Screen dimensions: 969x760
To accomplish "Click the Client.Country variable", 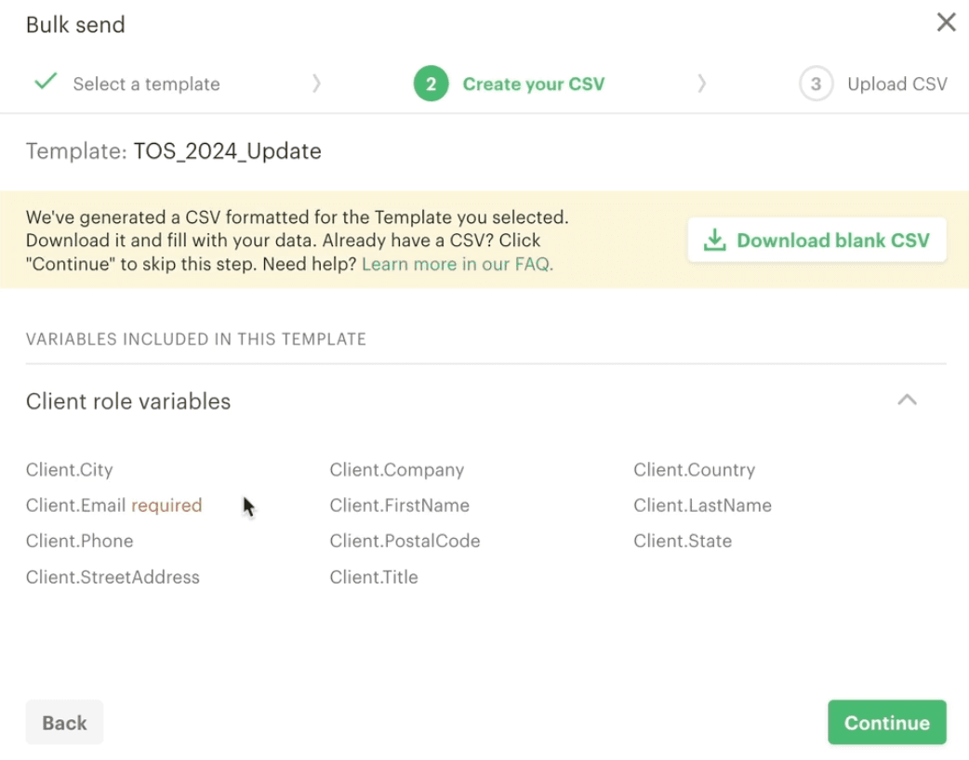I will (x=694, y=470).
